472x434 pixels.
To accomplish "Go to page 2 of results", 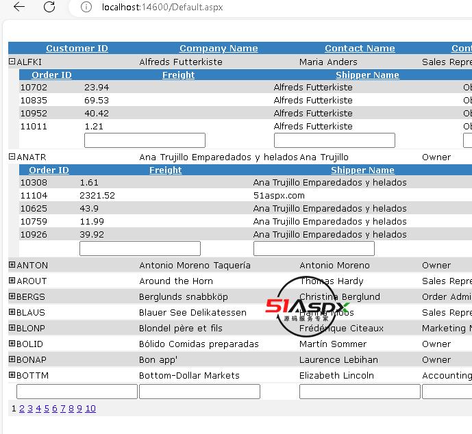I will point(22,409).
